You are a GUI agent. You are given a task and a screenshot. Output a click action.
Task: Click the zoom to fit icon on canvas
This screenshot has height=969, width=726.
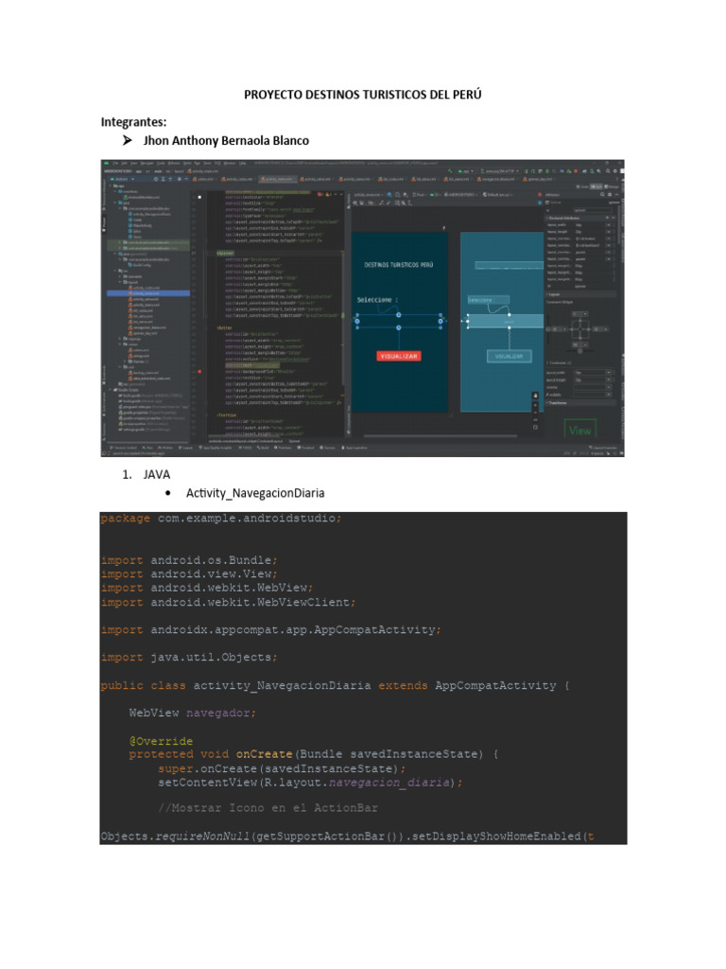click(535, 427)
